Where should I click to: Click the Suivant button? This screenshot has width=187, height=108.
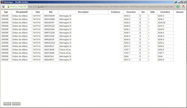click(16, 104)
